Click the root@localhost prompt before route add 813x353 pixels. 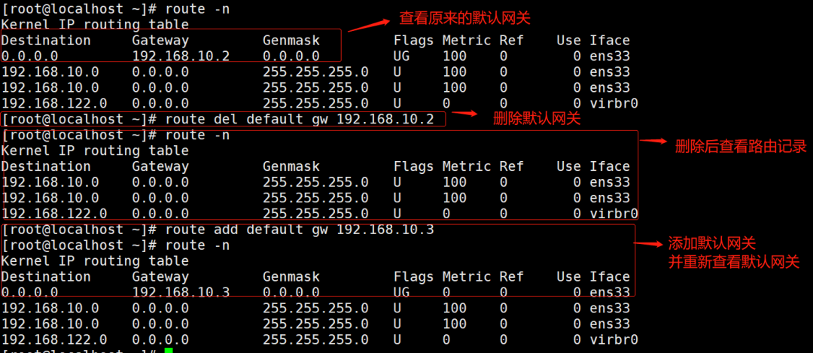coord(79,230)
